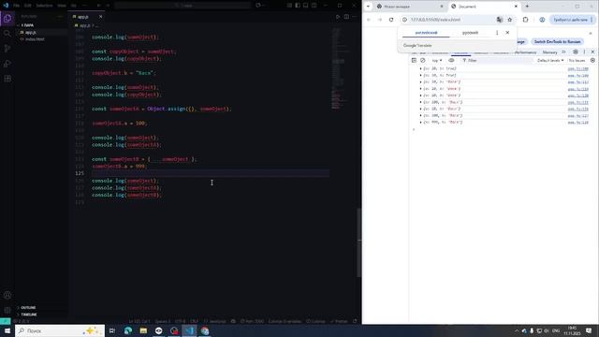Select the source language tab in Translate popup

tap(427, 33)
